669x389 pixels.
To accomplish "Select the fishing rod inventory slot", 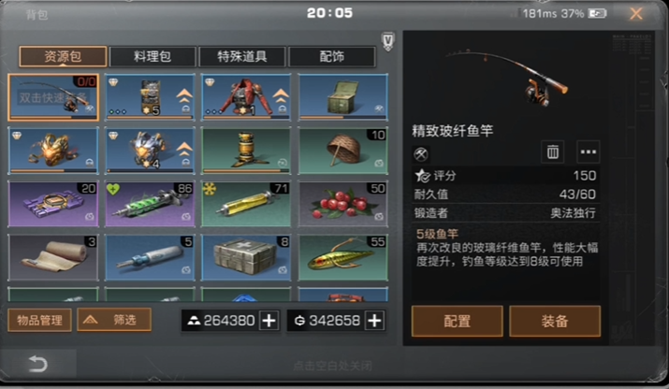I will point(53,97).
